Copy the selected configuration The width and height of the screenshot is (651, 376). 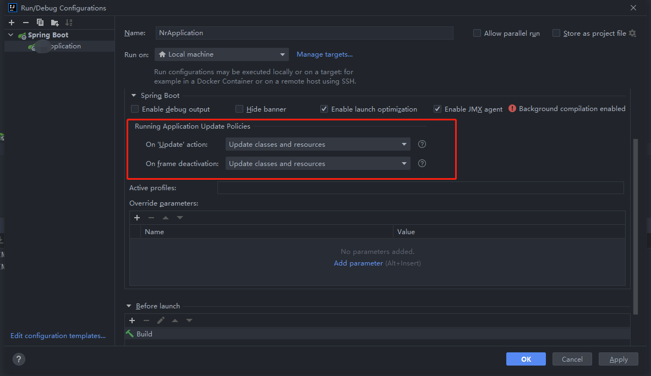pos(40,23)
